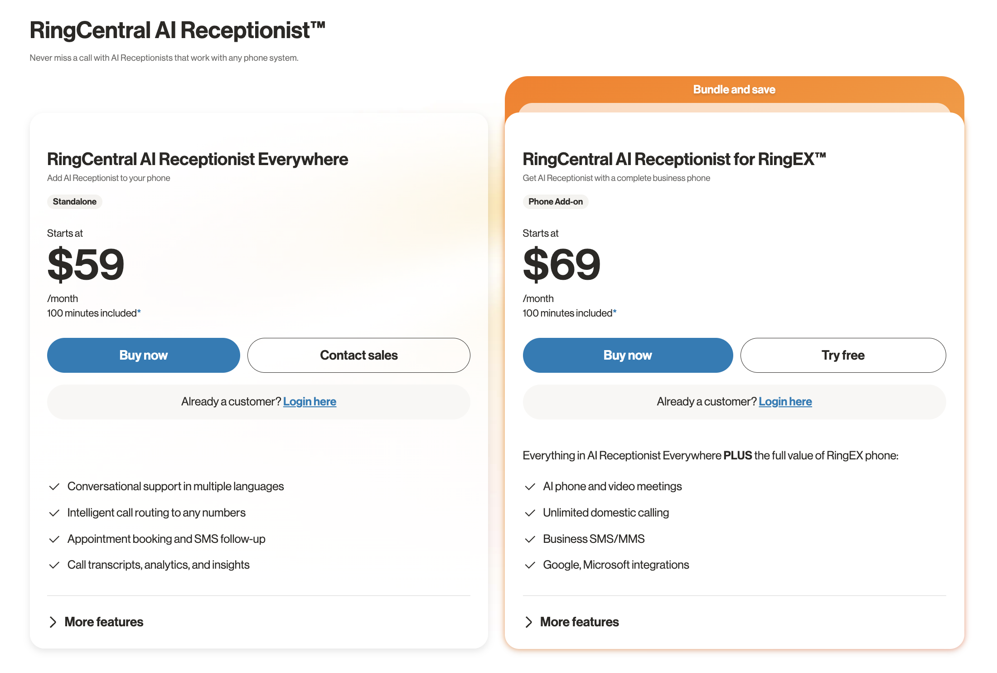The height and width of the screenshot is (673, 997).
Task: Click Buy now for AI Receptionist Everywhere
Action: (143, 355)
